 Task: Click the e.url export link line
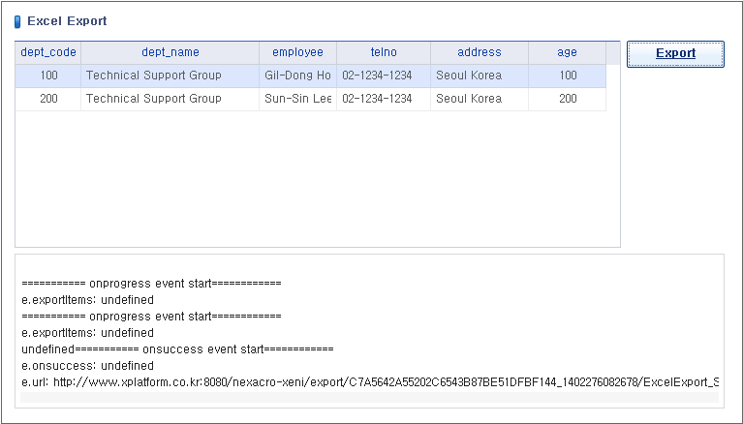[368, 382]
